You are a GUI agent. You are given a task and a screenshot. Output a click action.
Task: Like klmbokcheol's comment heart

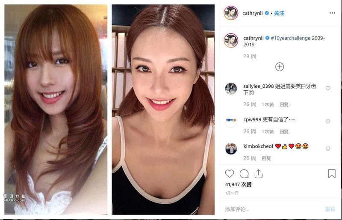328,149
